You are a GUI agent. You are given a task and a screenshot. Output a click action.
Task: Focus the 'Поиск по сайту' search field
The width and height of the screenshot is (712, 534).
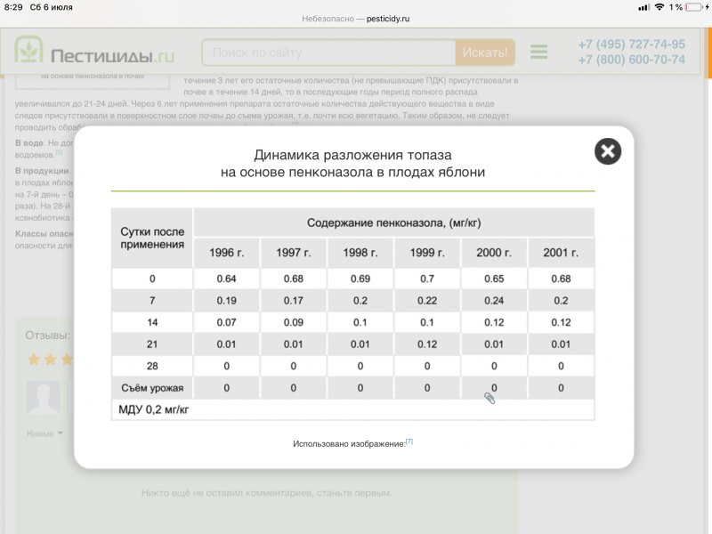click(328, 53)
